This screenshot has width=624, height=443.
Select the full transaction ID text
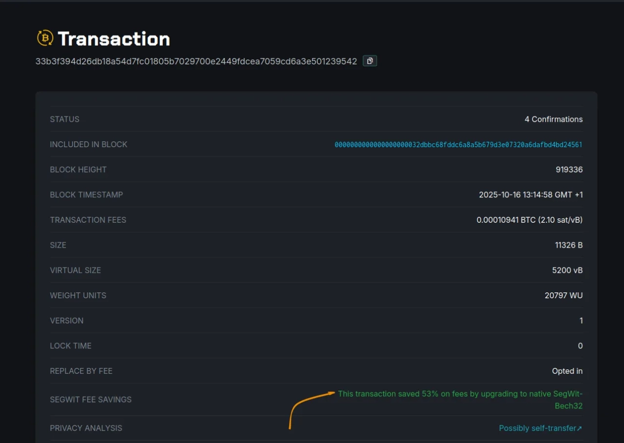196,61
